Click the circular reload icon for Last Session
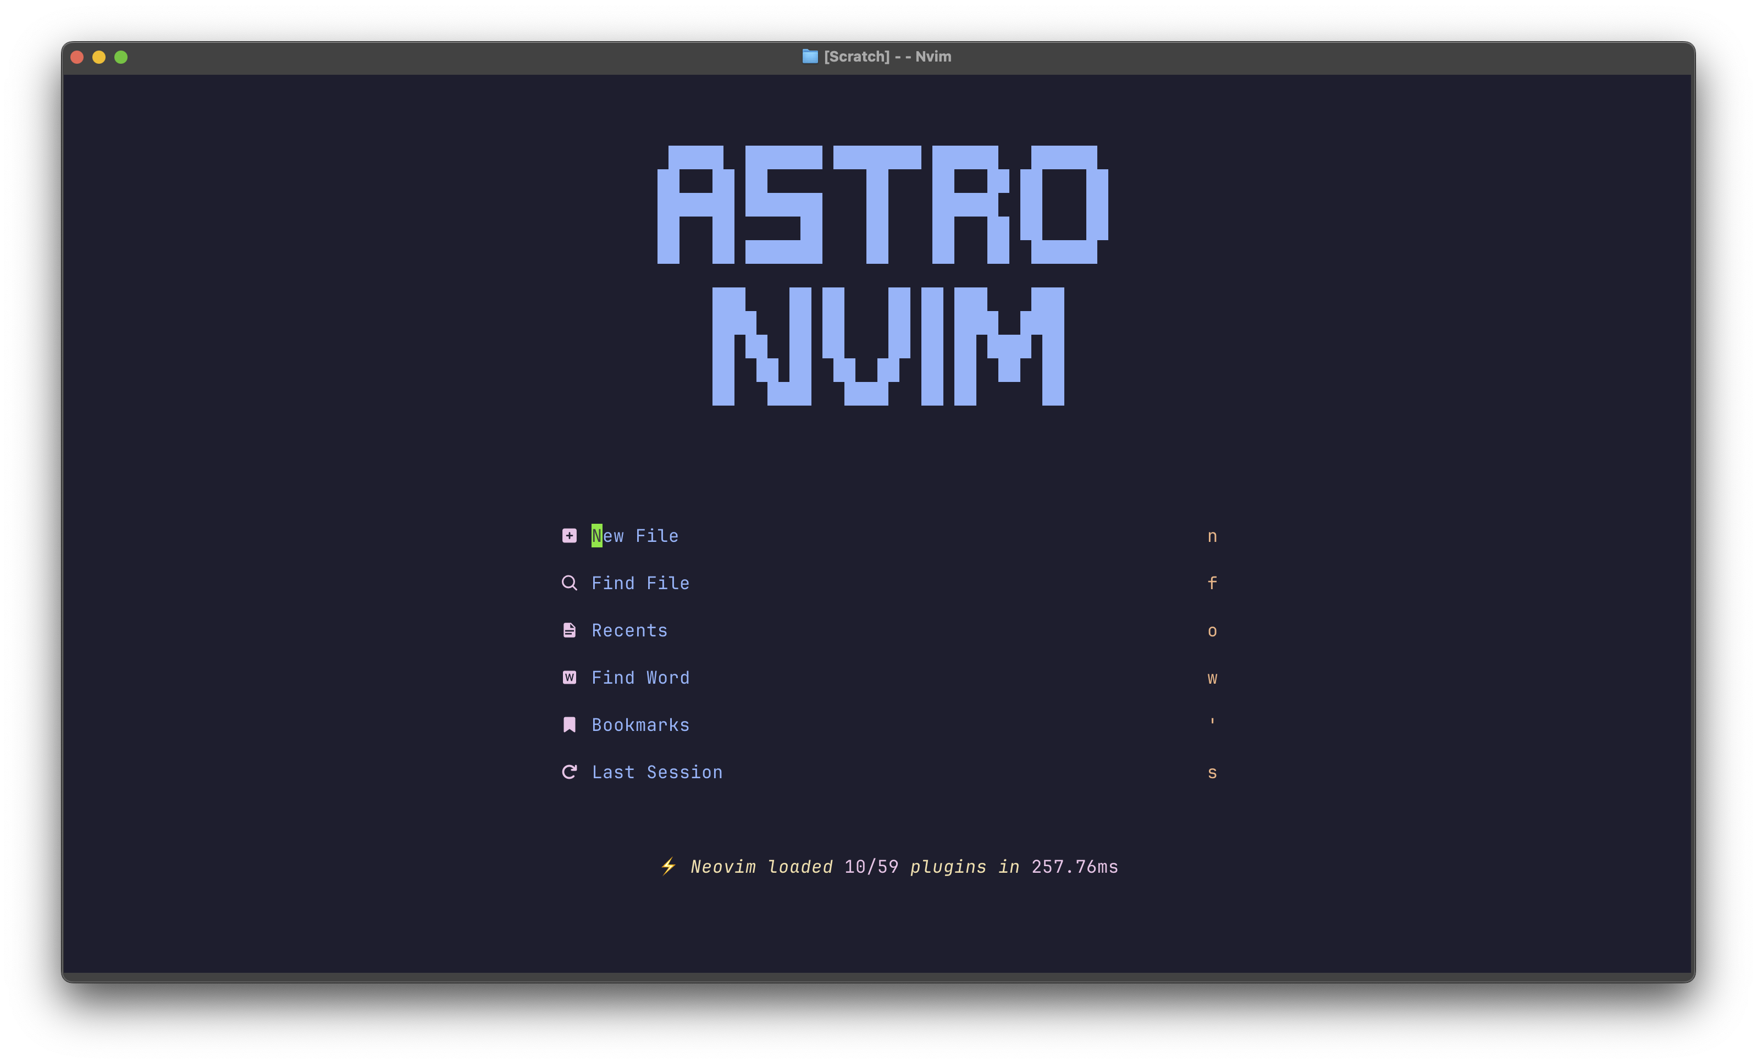1757x1064 pixels. [568, 771]
